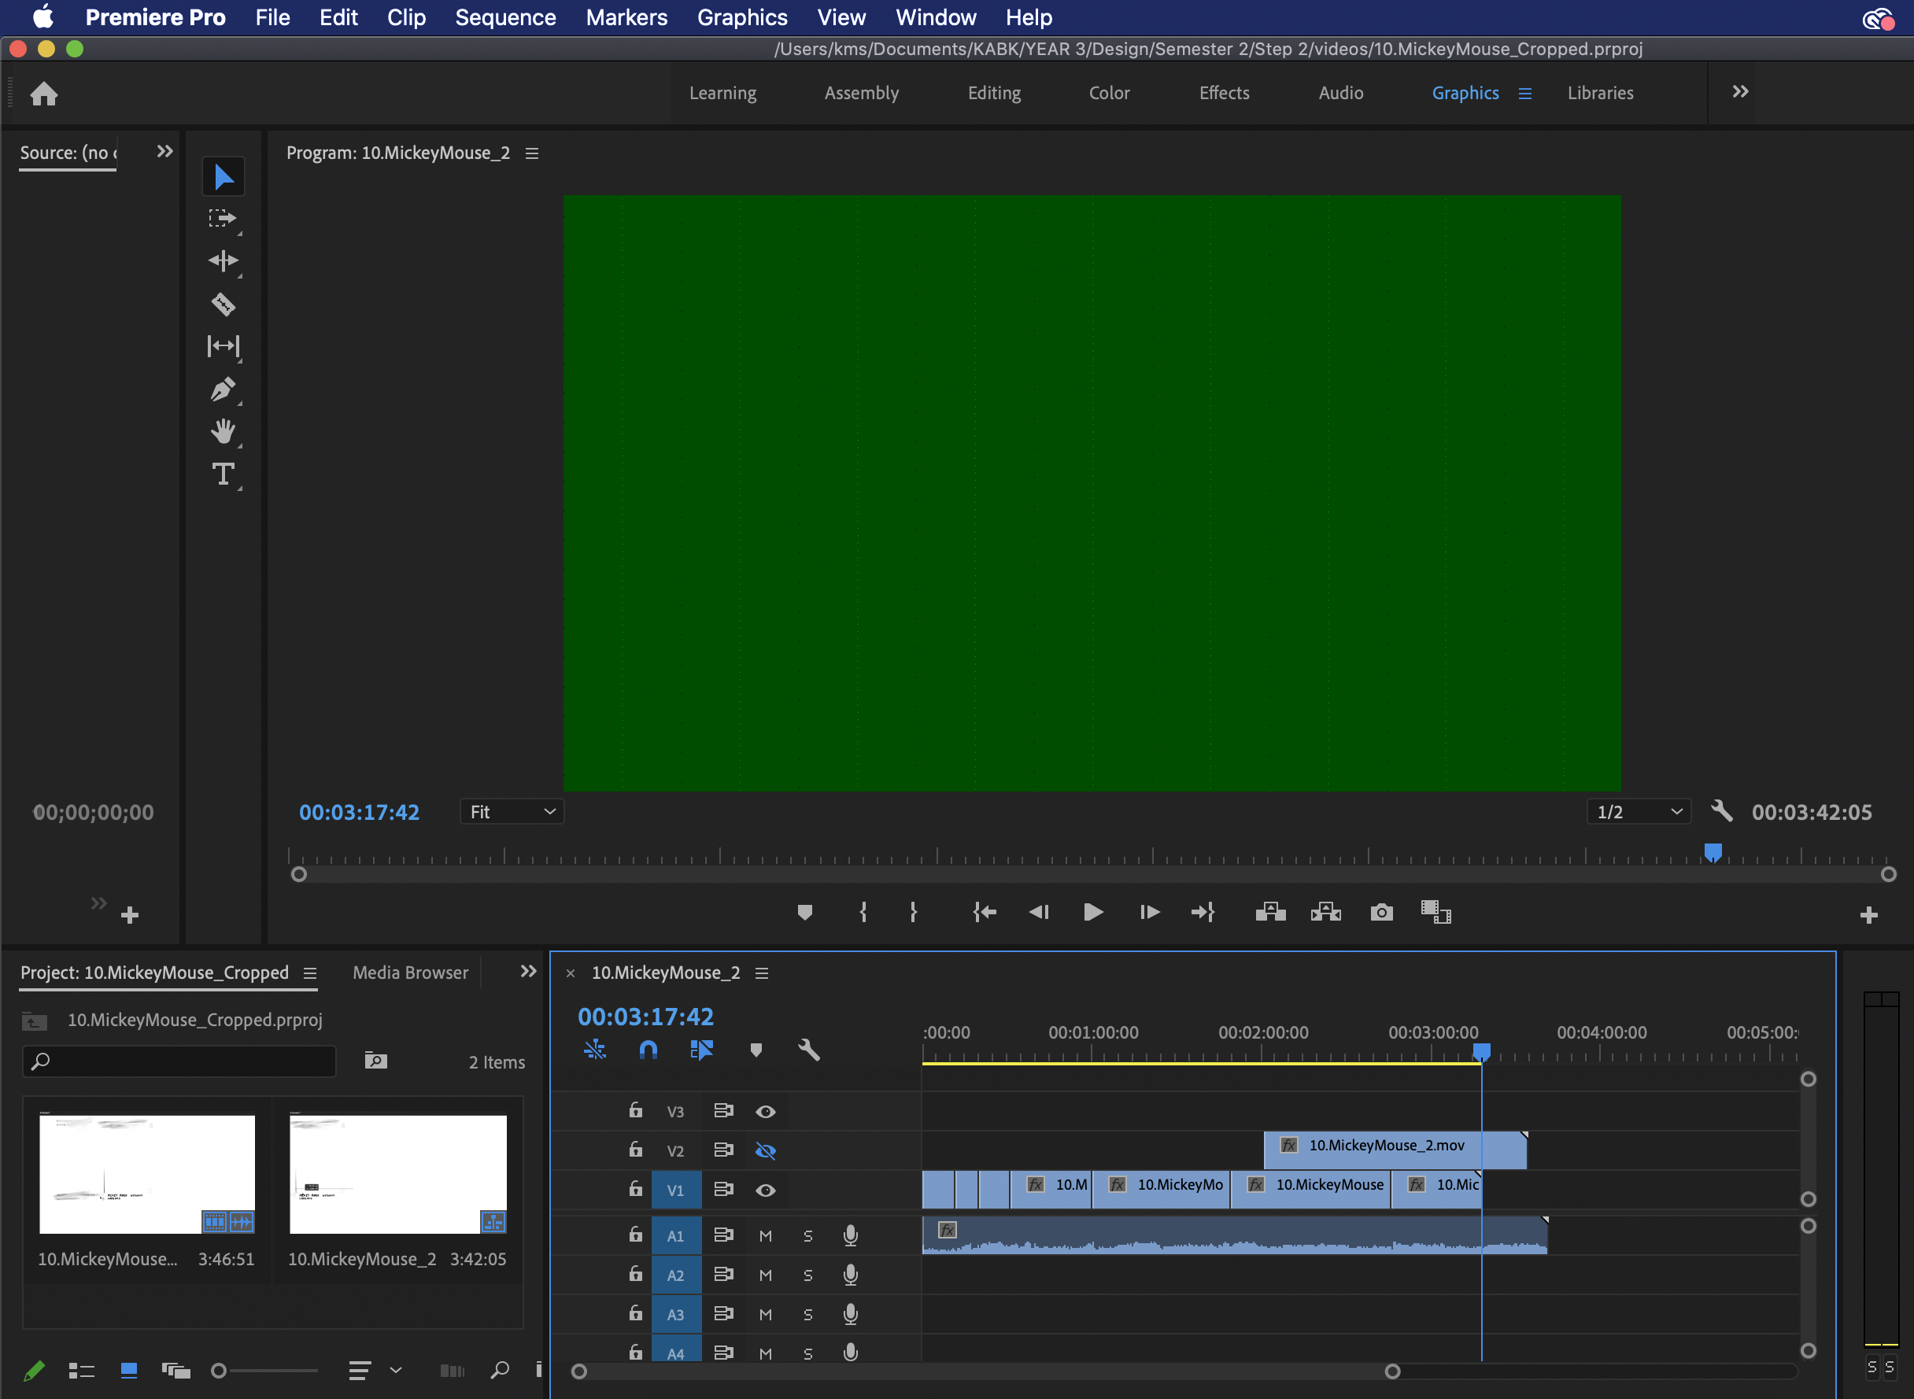Select the Pen tool
This screenshot has height=1399, width=1914.
pyautogui.click(x=224, y=389)
